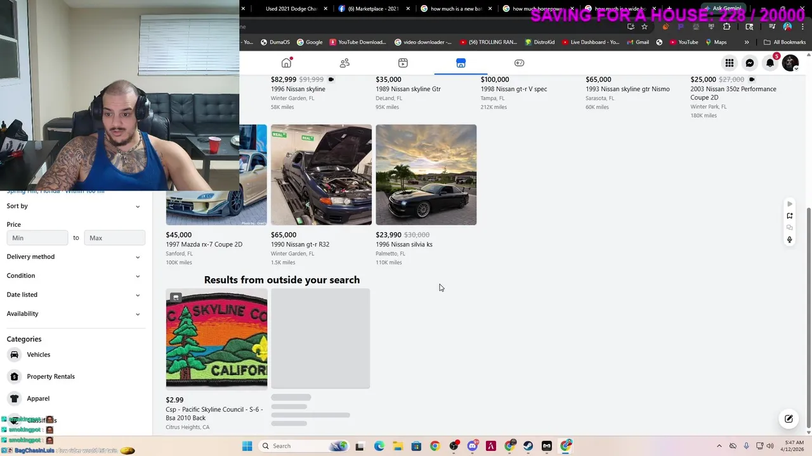The height and width of the screenshot is (456, 812).
Task: Switch to 'how much is a wide' tab
Action: click(619, 9)
